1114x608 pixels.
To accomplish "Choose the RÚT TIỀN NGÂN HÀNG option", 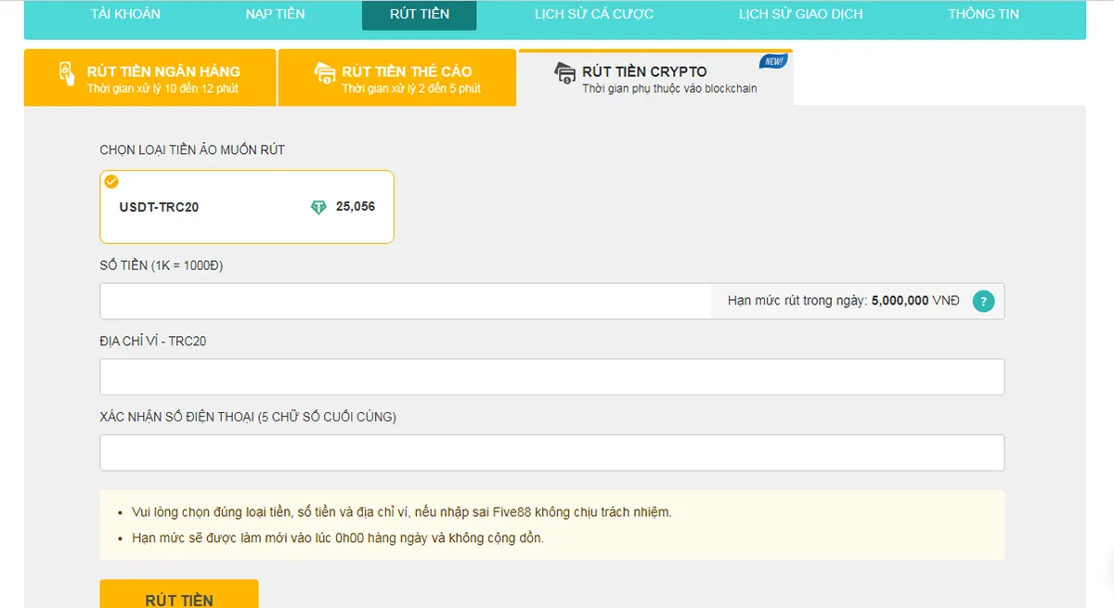I will (x=150, y=78).
